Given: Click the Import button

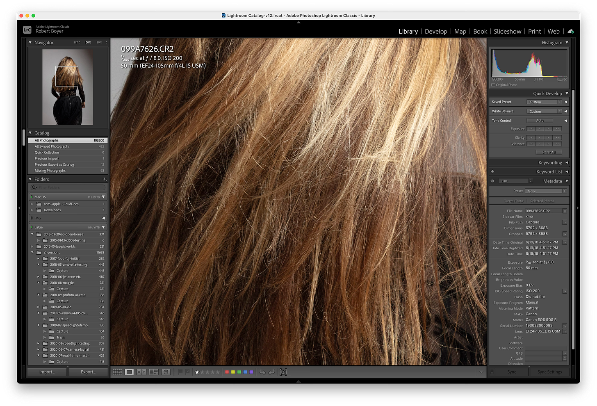Looking at the screenshot, I should coord(47,372).
